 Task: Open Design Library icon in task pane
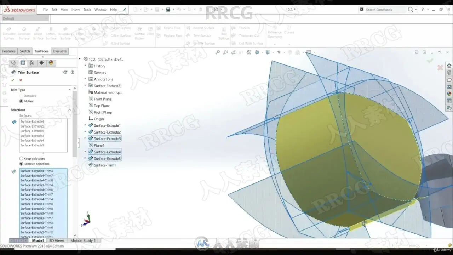tap(449, 73)
